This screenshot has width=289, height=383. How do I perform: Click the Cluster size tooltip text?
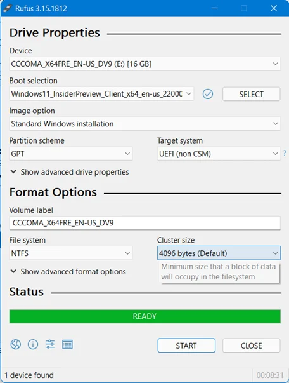pyautogui.click(x=219, y=272)
